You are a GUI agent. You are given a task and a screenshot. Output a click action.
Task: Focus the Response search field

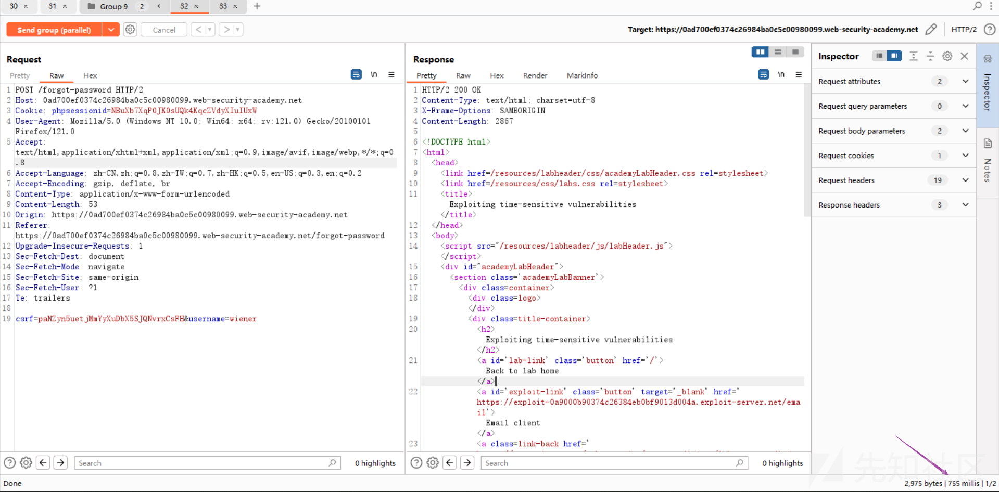614,463
